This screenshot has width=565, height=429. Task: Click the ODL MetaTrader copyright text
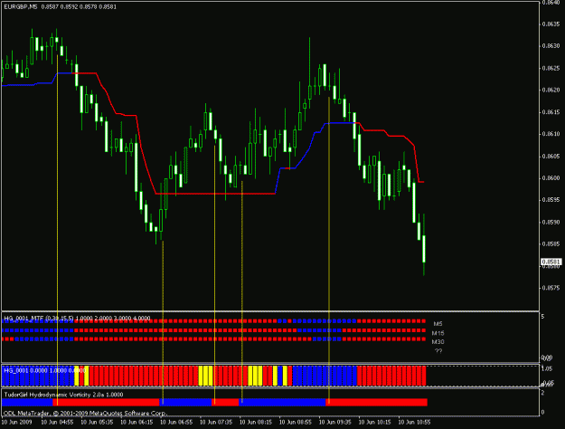[x=85, y=413]
